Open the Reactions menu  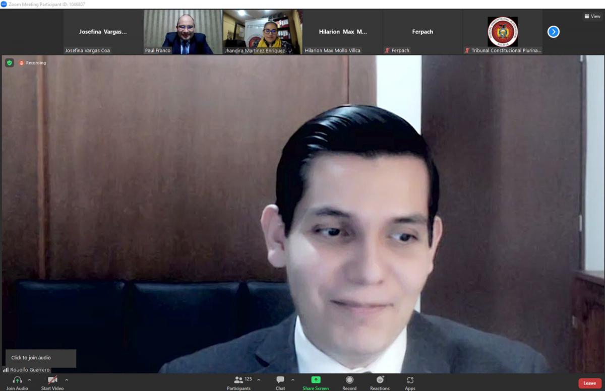(x=380, y=380)
